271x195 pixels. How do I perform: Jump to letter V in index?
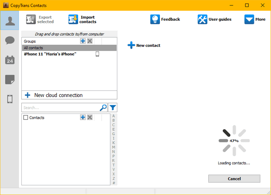coord(113,170)
